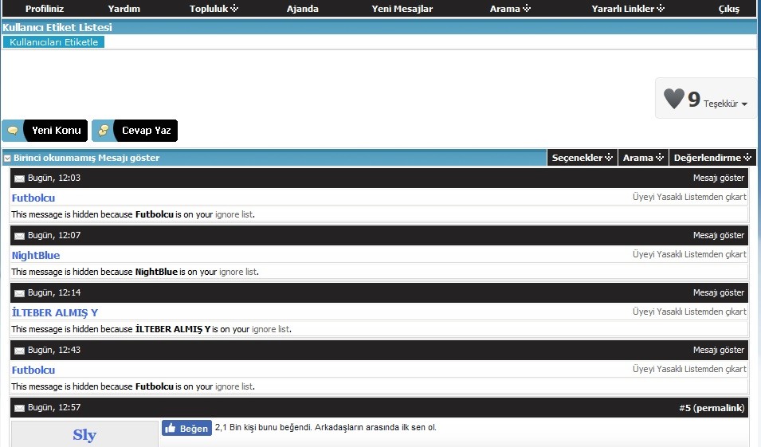
Task: Open the Seçenekler thread options dropdown
Action: point(583,158)
